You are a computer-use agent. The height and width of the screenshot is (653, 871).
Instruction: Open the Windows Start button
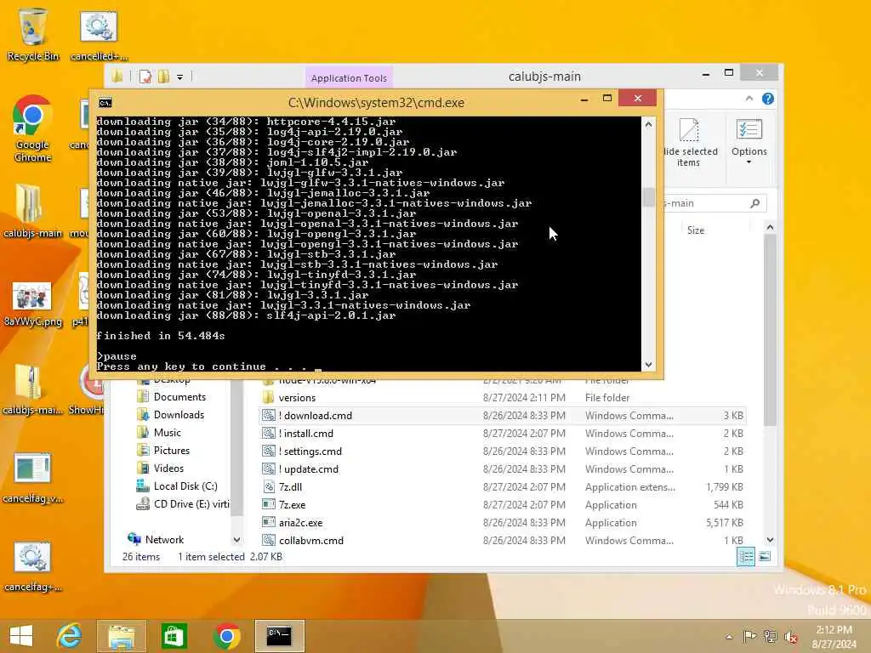(x=21, y=636)
